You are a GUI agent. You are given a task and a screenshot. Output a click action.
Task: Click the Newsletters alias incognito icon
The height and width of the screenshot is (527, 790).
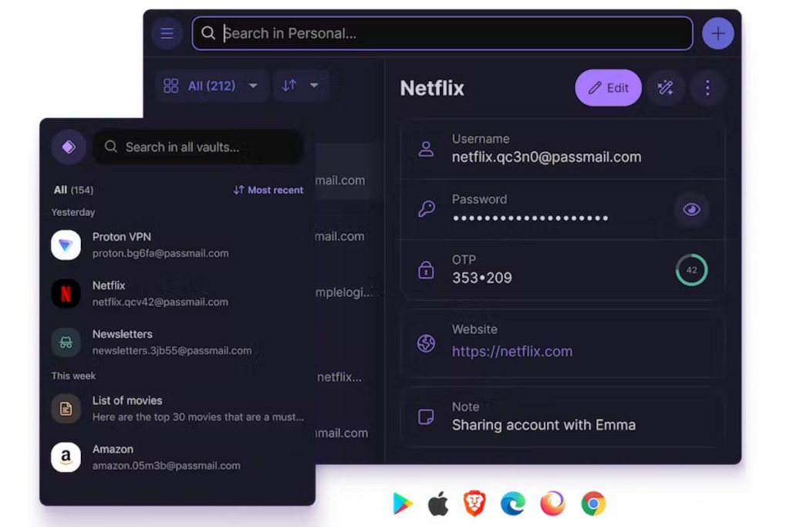(66, 342)
